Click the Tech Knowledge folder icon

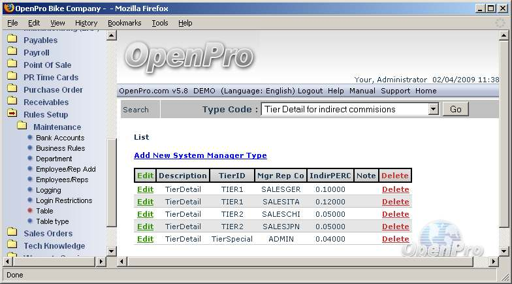(x=12, y=245)
